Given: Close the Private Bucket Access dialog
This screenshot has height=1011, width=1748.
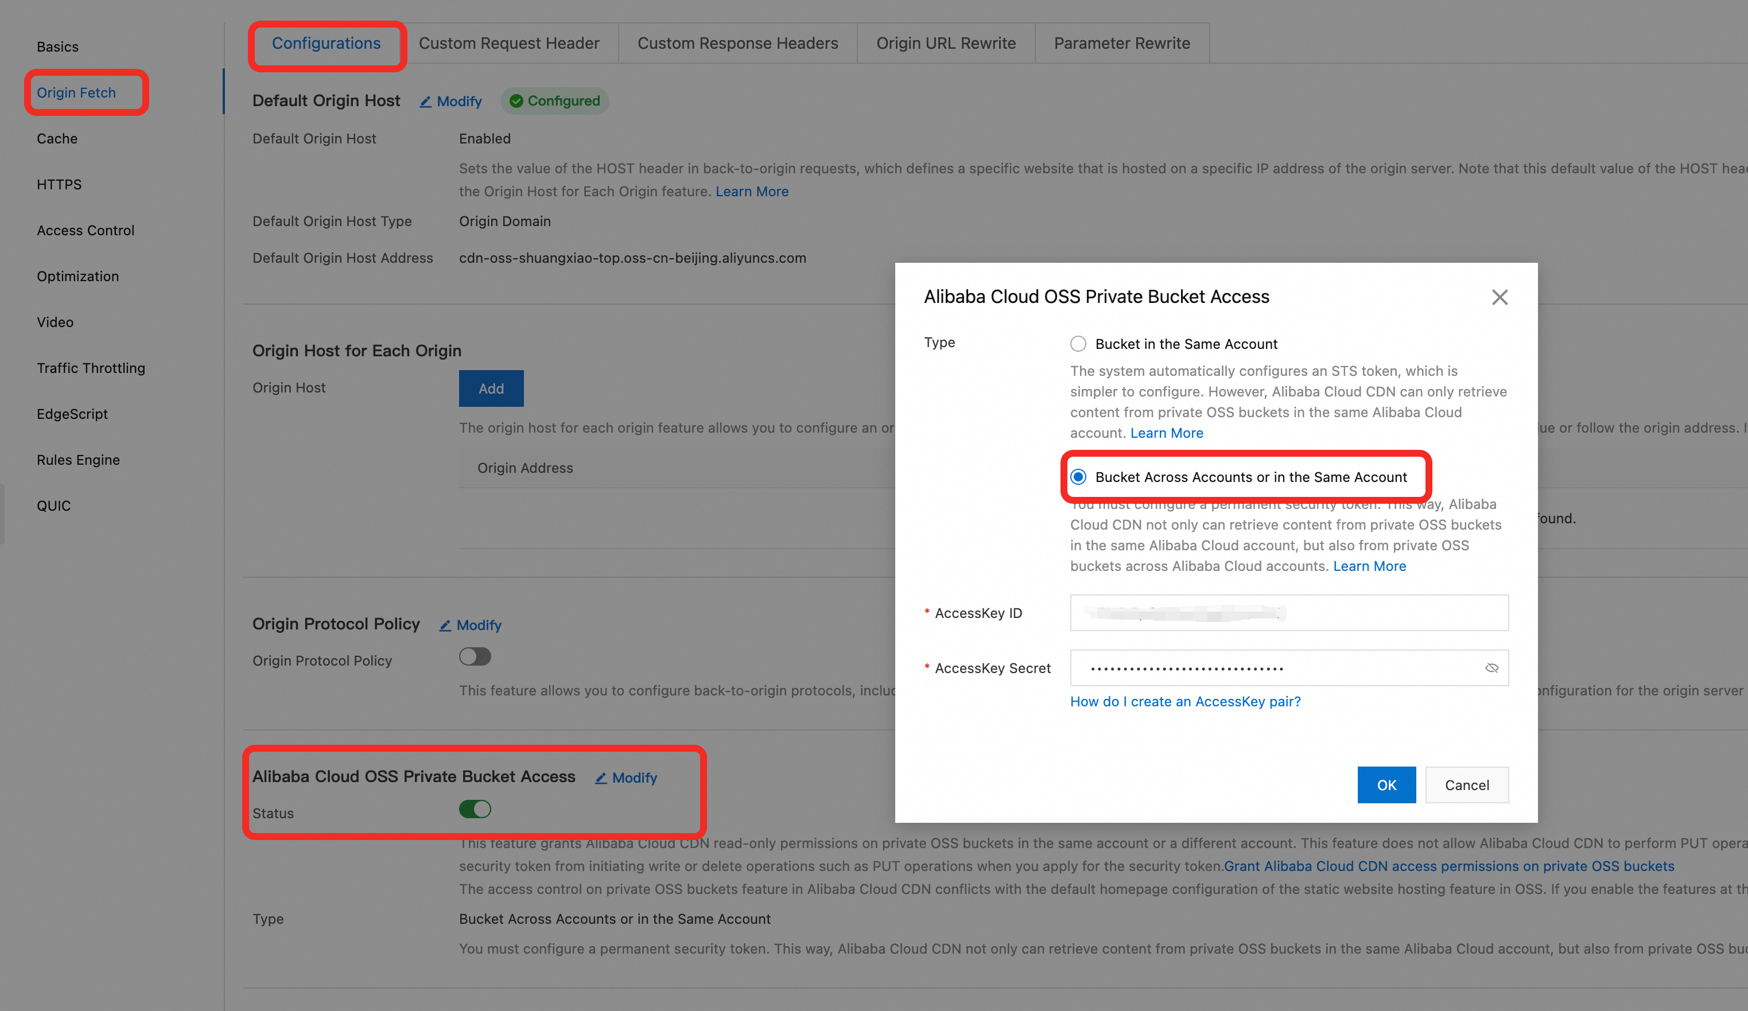Looking at the screenshot, I should pyautogui.click(x=1499, y=297).
